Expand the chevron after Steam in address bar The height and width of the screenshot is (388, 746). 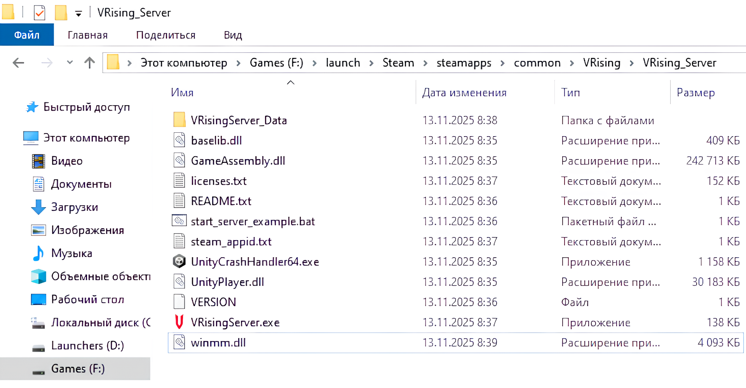click(x=425, y=63)
